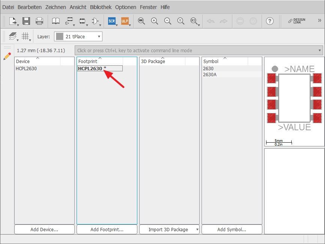
Task: Click the Import 3D Package button
Action: point(167,229)
